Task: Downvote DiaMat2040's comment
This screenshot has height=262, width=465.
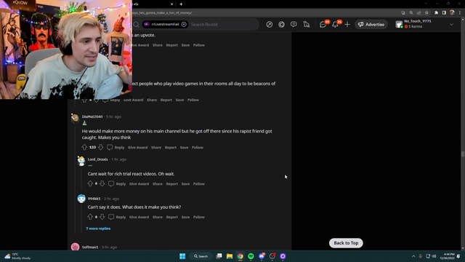Action: pyautogui.click(x=100, y=147)
